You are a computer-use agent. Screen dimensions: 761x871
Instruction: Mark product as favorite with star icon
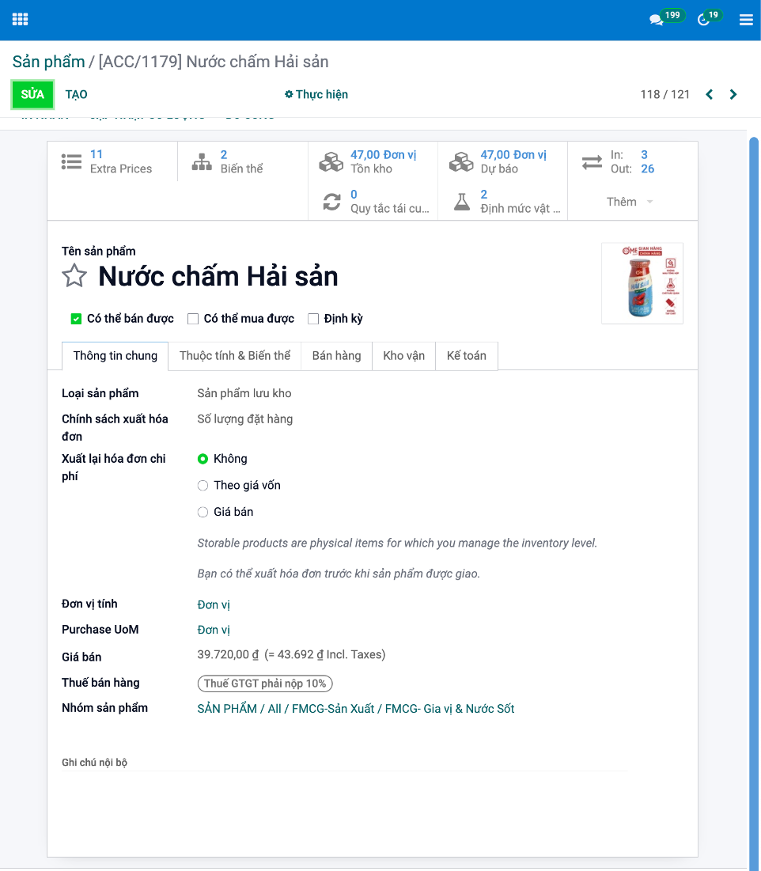74,276
